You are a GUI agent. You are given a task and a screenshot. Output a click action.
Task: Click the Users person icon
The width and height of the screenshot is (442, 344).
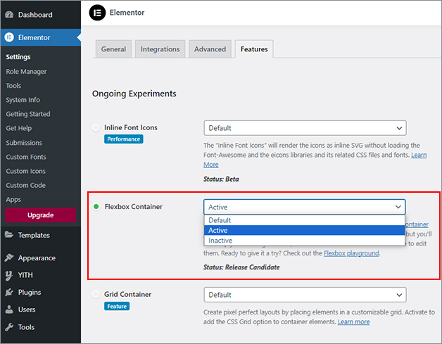tap(9, 310)
